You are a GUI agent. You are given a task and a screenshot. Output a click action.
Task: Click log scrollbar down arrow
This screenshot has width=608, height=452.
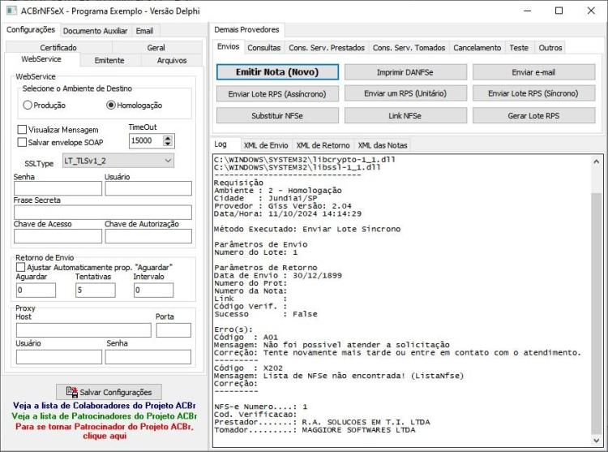(x=596, y=441)
